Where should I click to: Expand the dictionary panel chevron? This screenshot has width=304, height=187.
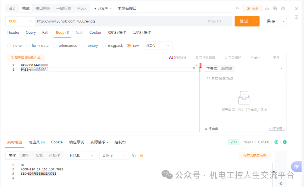pos(281,68)
